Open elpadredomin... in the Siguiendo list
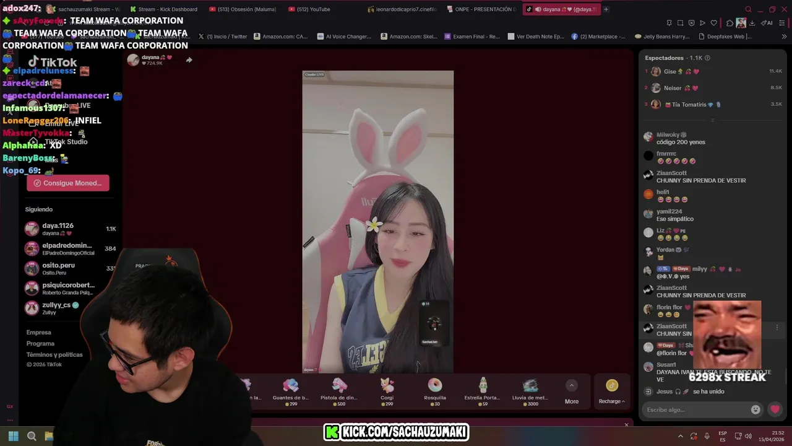Viewport: 792px width, 446px height. [70, 248]
